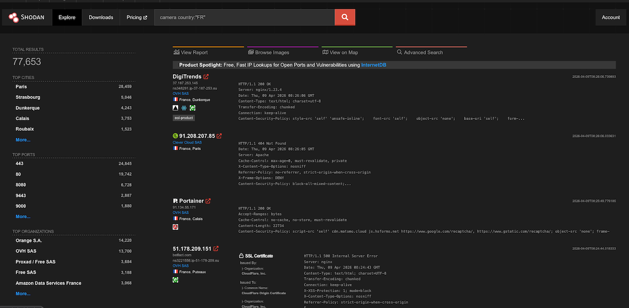Viewport: 629px width, 308px height.
Task: Expand More under Top Cities
Action: pos(23,140)
